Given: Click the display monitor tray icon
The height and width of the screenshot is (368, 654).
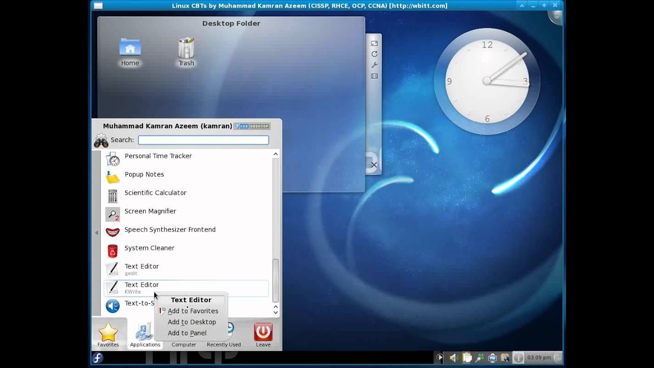Looking at the screenshot, I should [x=493, y=358].
